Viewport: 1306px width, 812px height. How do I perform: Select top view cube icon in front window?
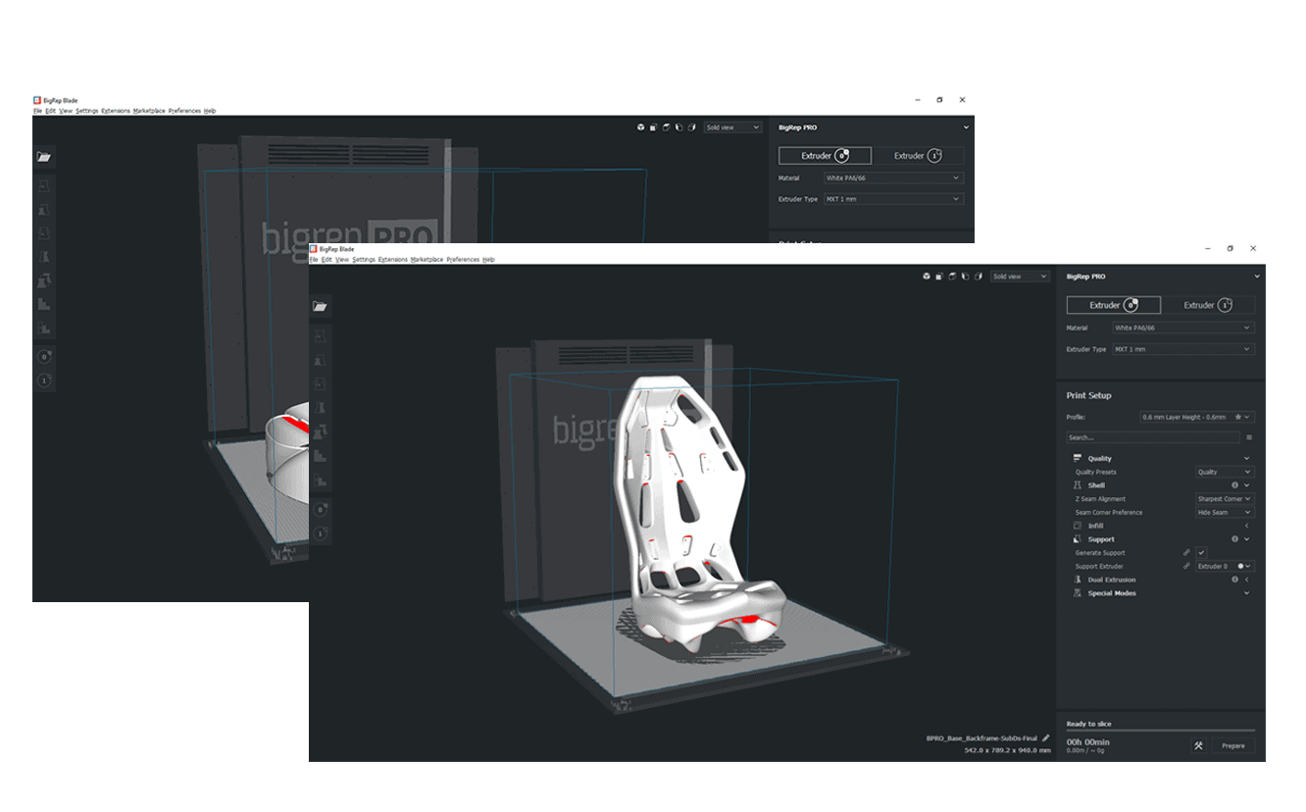[952, 277]
